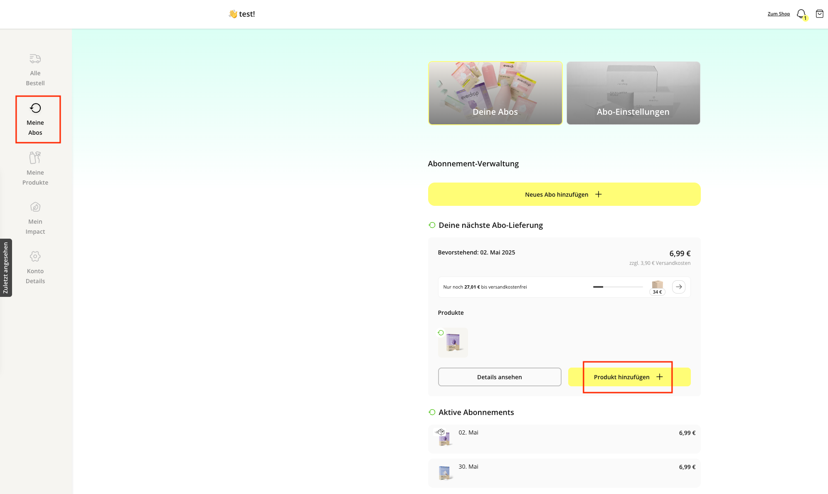
Task: Switch to Deine Abos card tab
Action: coord(495,93)
